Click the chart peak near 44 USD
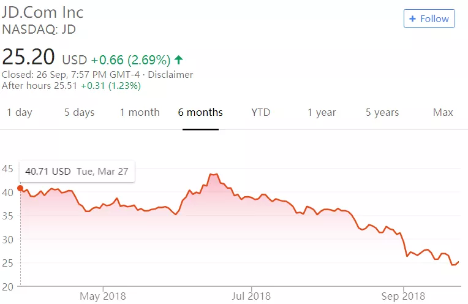The height and width of the screenshot is (304, 468). tap(214, 174)
